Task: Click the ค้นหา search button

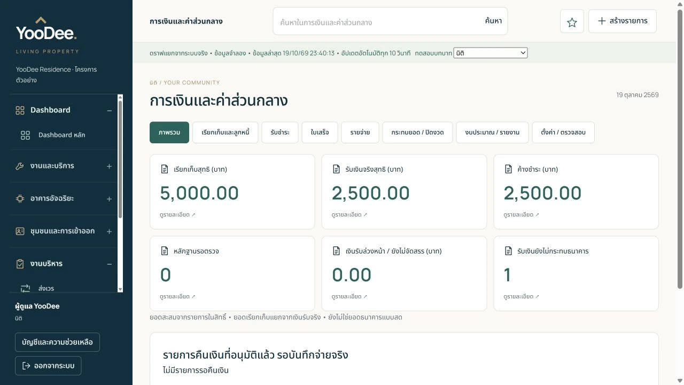Action: point(493,21)
